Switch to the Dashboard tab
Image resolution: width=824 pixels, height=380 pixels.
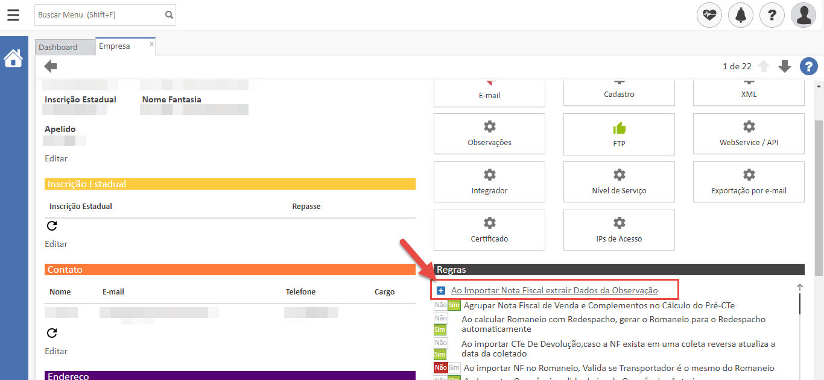point(59,47)
